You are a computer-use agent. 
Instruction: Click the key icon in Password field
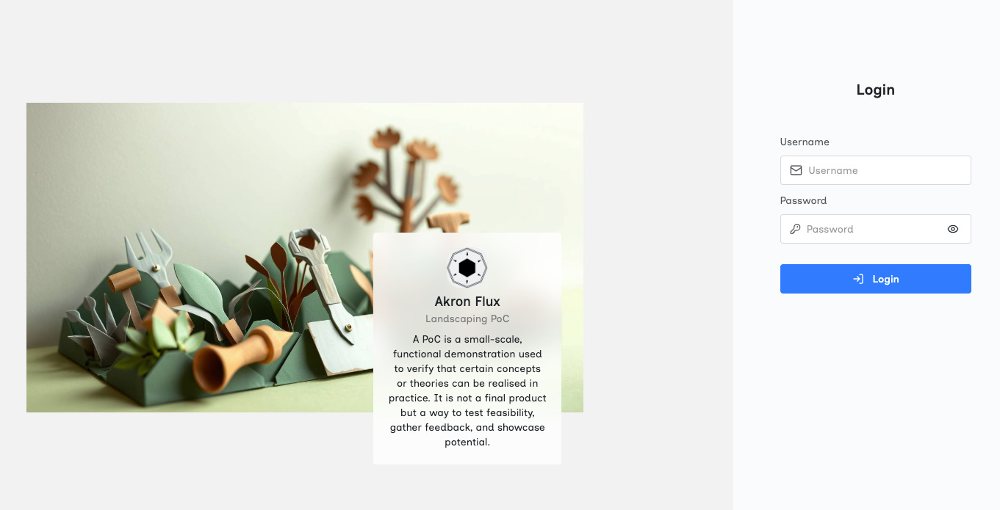795,229
